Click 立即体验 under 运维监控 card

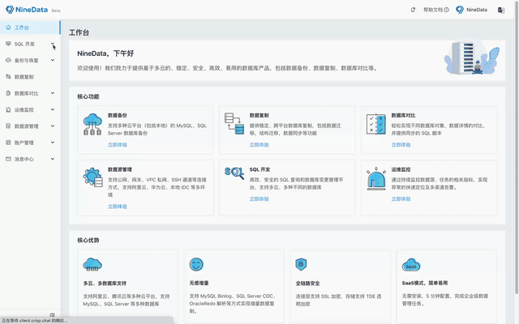(401, 199)
